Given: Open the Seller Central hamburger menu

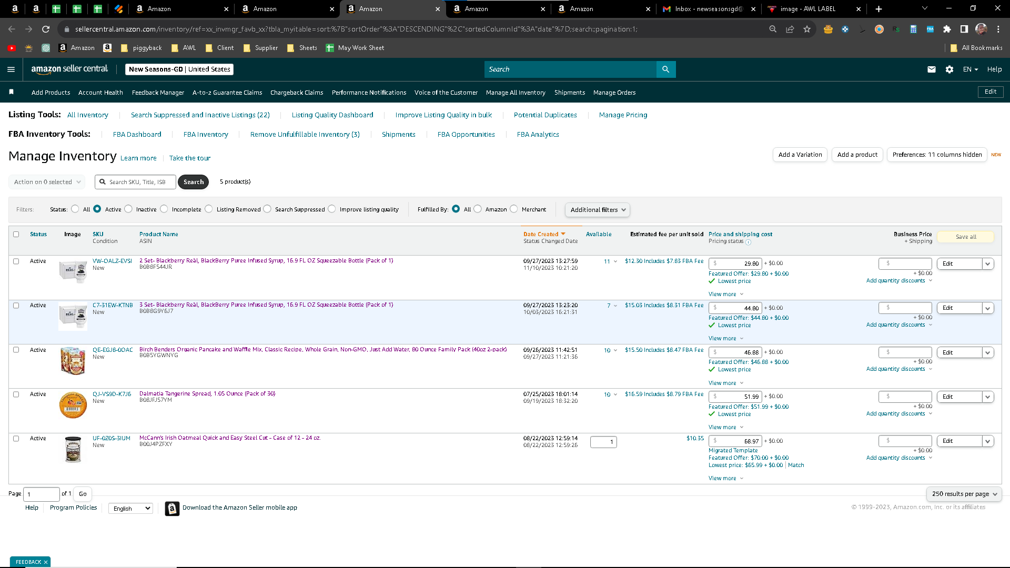Looking at the screenshot, I should tap(11, 69).
